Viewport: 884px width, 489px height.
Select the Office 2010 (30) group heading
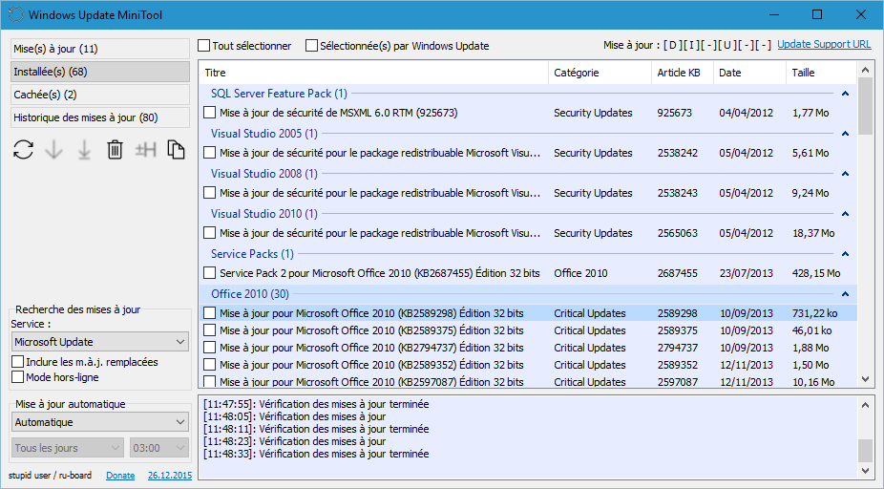250,294
